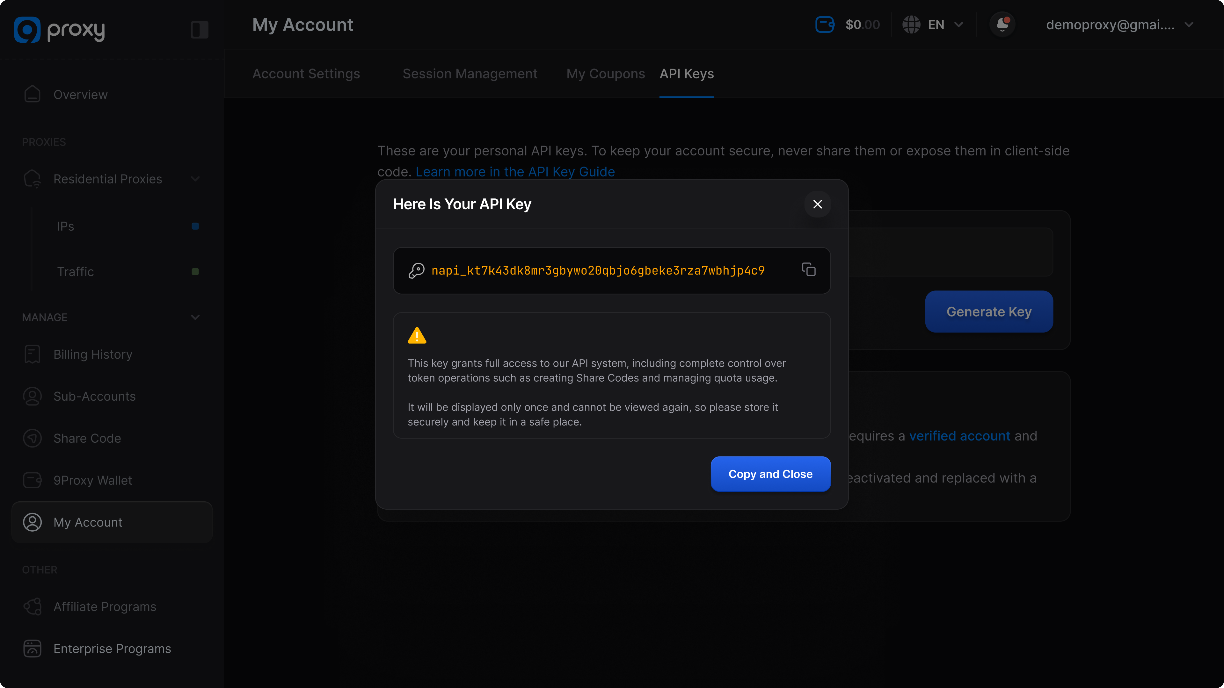This screenshot has height=688, width=1224.
Task: Copy the API key using the copy icon
Action: click(808, 270)
